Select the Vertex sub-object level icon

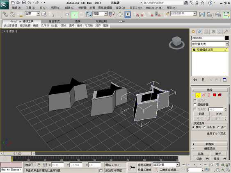click(198, 95)
